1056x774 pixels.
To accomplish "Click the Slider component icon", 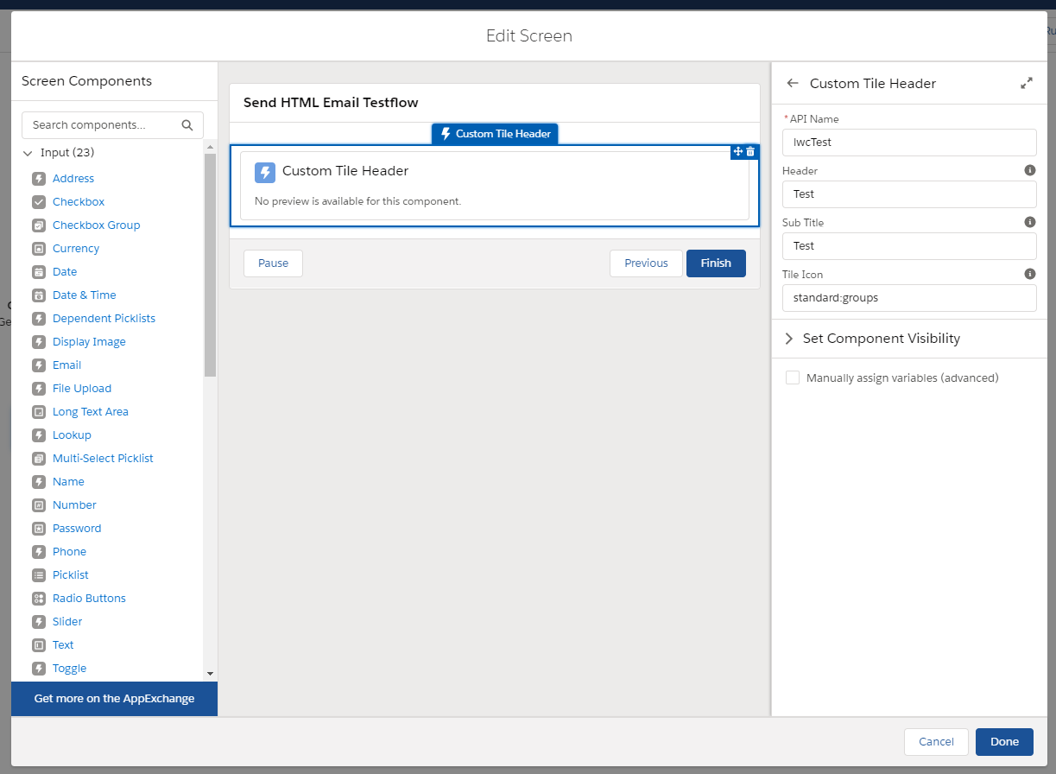I will (38, 622).
